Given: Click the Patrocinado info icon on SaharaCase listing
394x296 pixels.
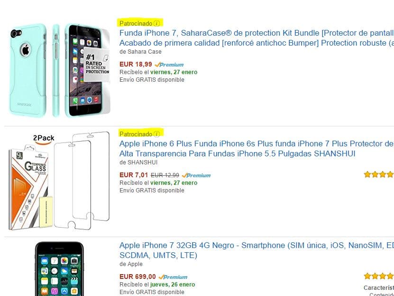Looking at the screenshot, I should click(156, 23).
